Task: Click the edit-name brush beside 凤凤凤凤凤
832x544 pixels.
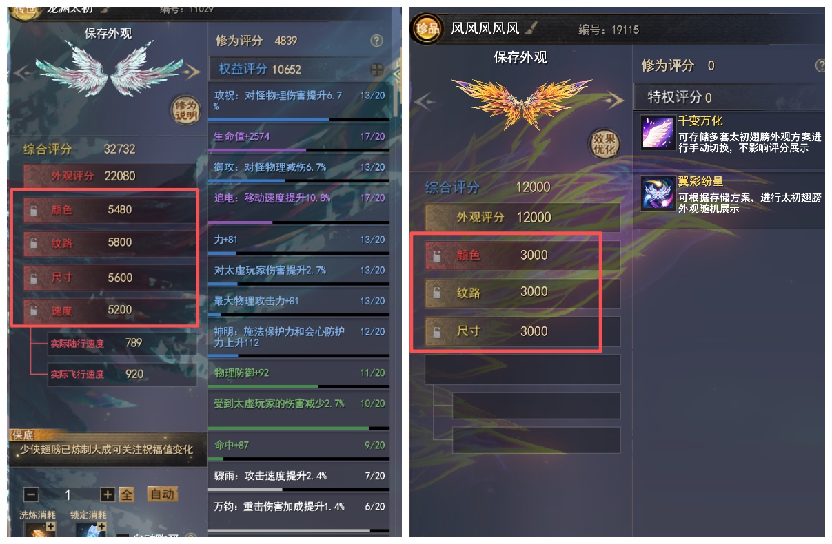Action: [x=531, y=28]
